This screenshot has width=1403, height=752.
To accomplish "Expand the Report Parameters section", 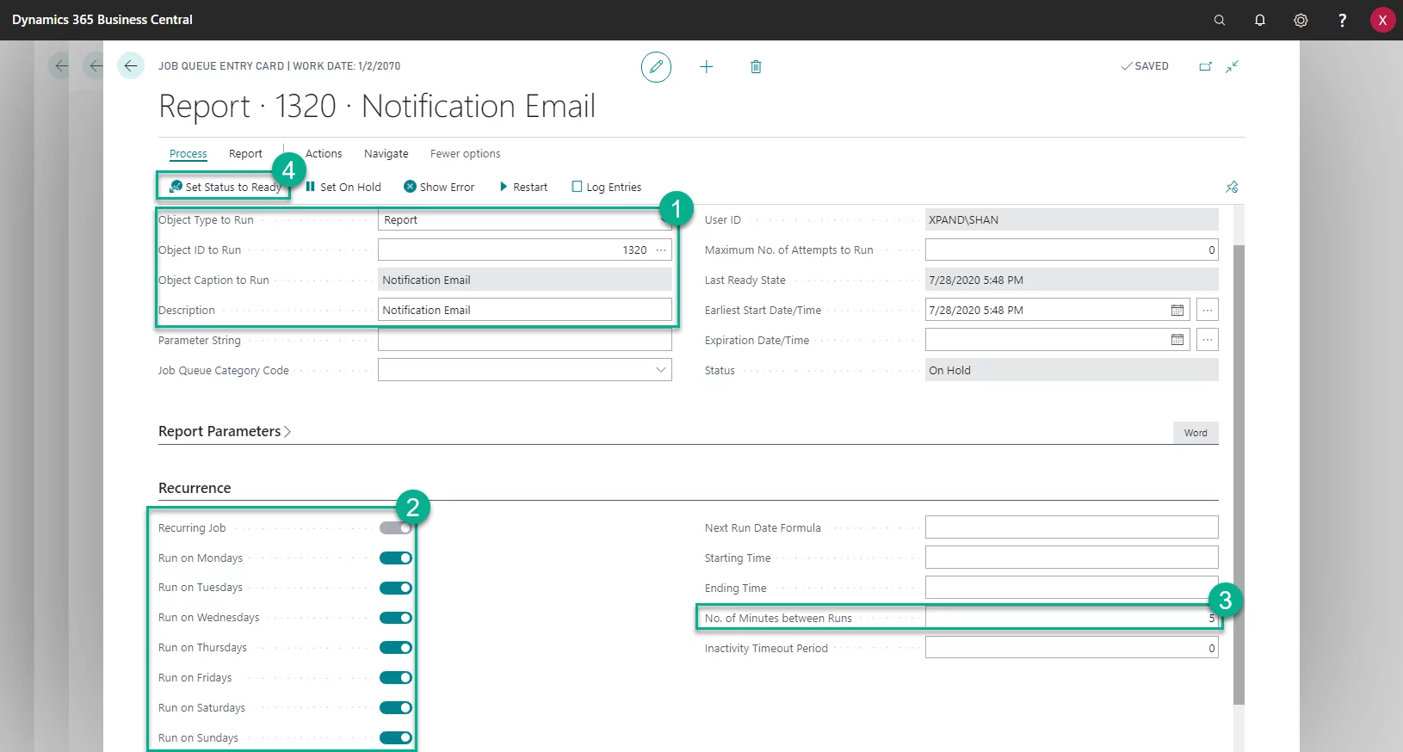I will click(224, 431).
